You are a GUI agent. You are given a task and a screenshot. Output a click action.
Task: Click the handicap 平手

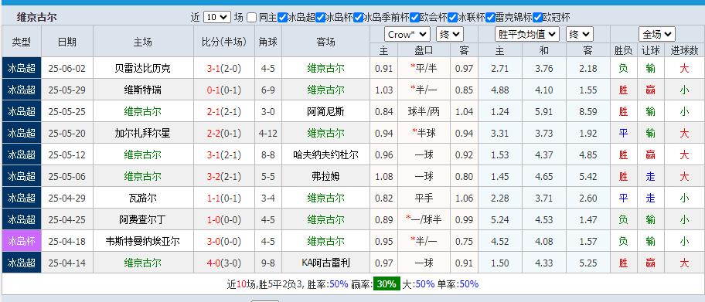[424, 198]
